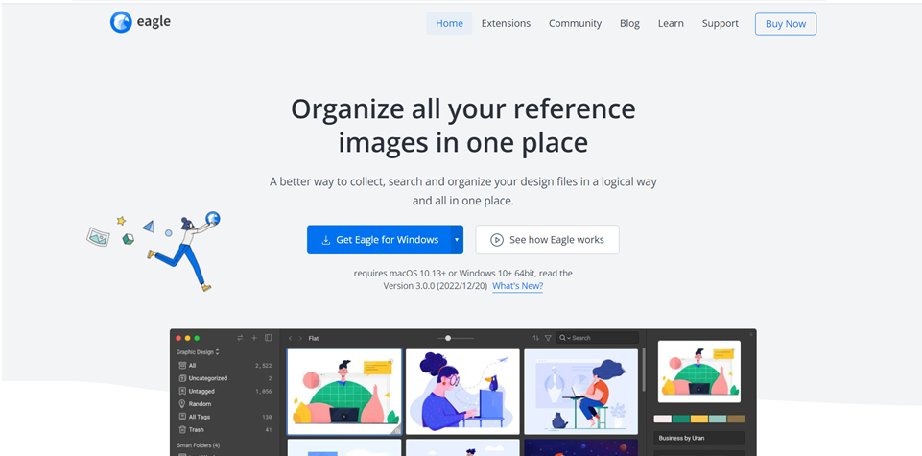This screenshot has width=922, height=456.
Task: Toggle the sidebar layout icon in preview
Action: tap(268, 338)
